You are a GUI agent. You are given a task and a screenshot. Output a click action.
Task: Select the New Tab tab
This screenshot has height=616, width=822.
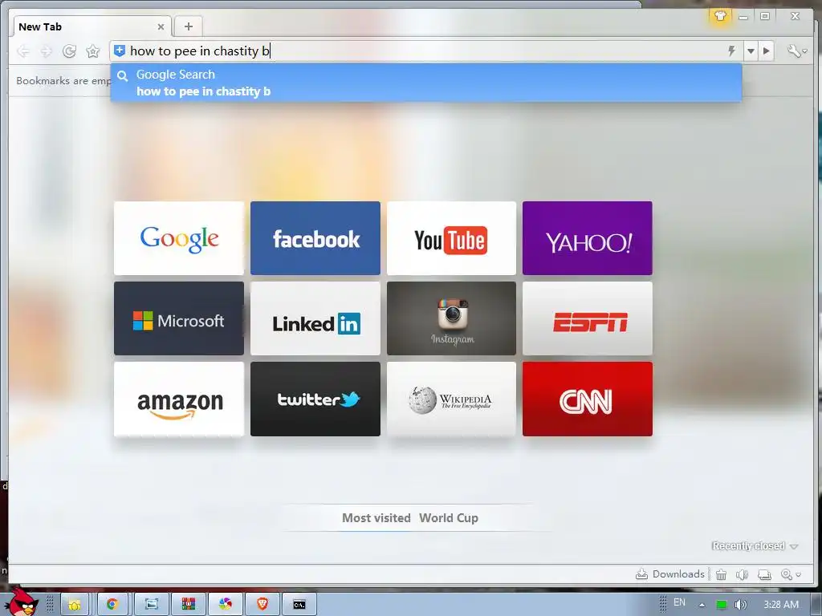[x=90, y=26]
